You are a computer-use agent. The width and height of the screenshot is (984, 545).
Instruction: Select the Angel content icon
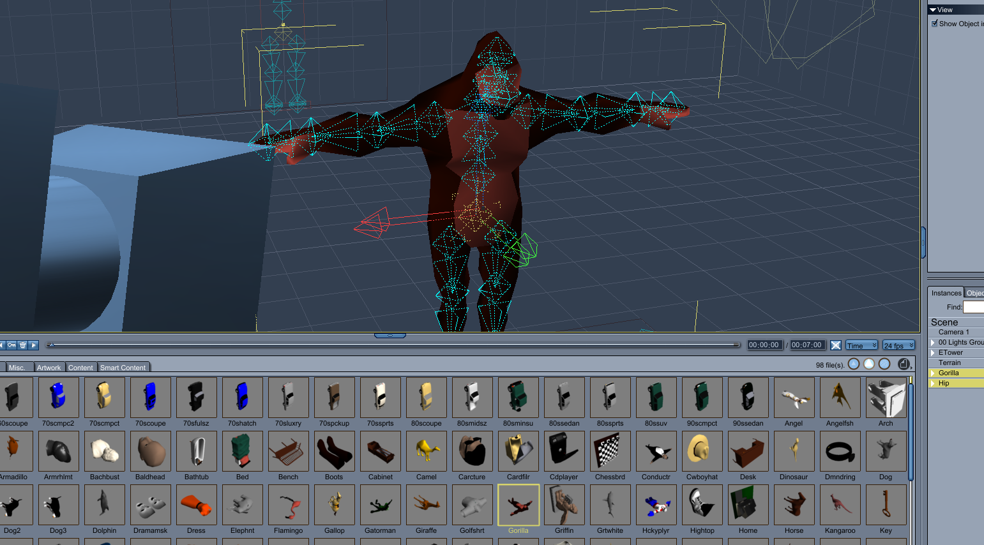click(x=794, y=398)
